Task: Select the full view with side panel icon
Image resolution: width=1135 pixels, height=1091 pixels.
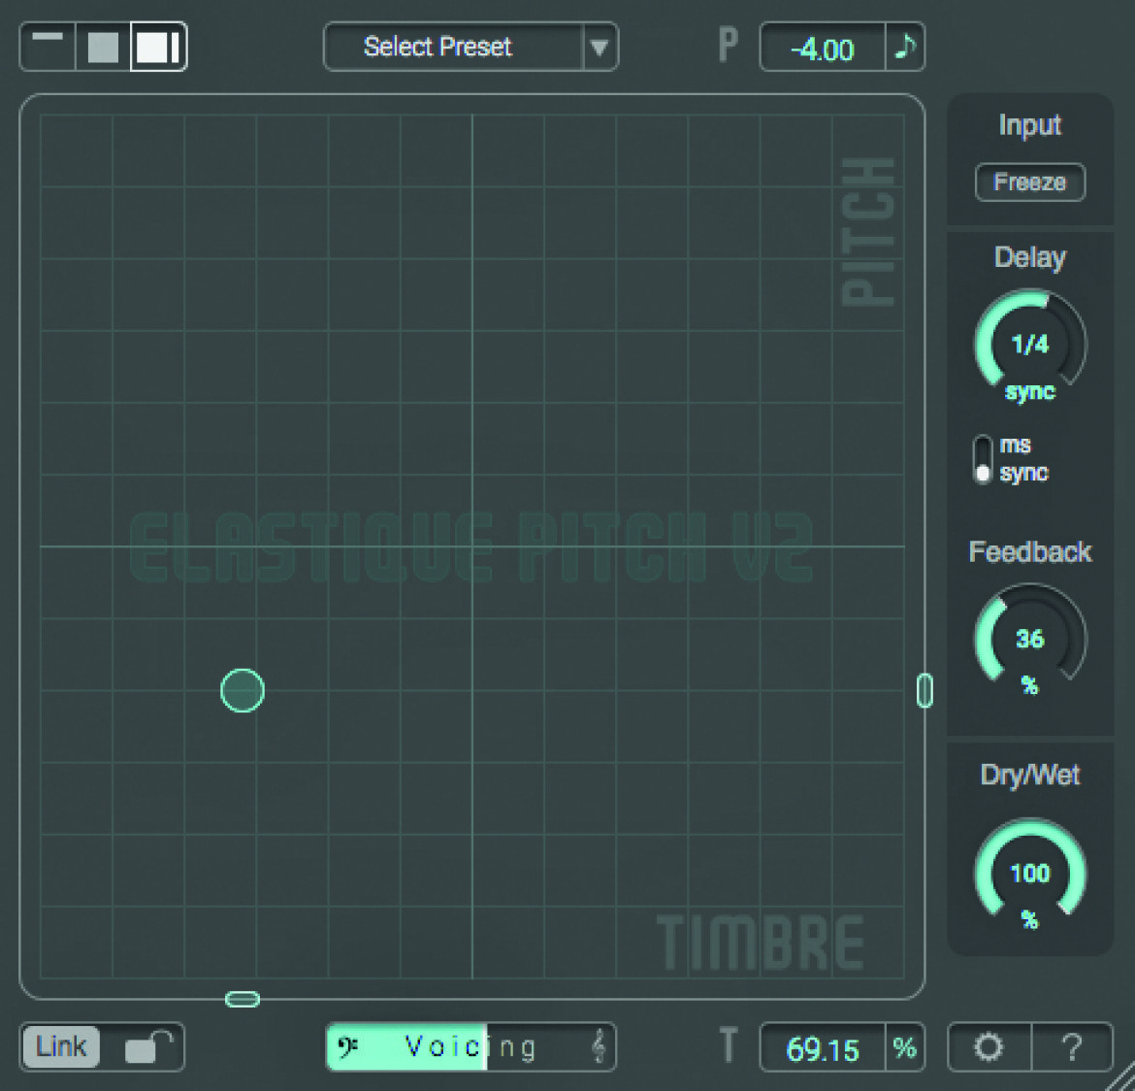Action: click(158, 47)
